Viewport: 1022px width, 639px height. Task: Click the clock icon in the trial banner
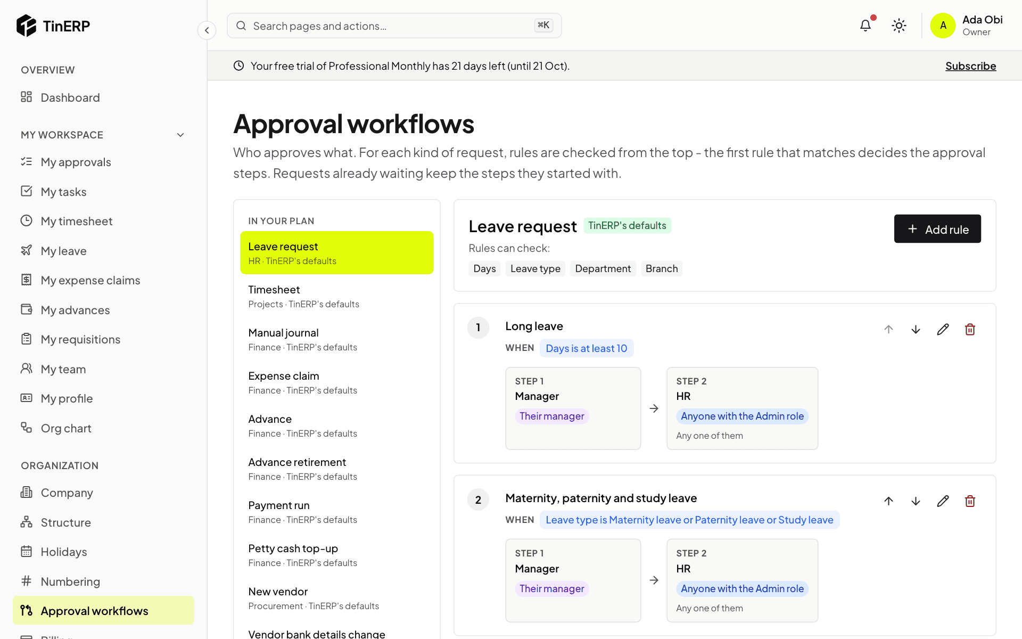239,65
